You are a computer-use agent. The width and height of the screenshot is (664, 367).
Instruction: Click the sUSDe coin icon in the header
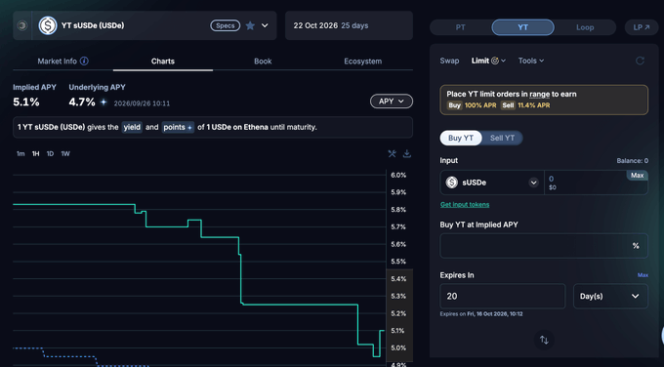click(48, 25)
